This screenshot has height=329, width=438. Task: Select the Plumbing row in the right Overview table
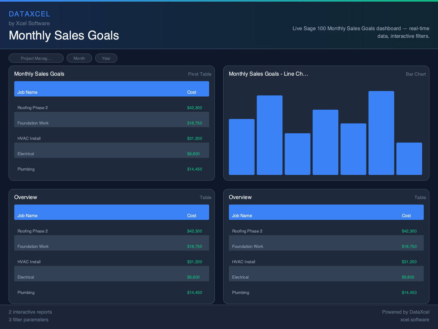click(x=326, y=292)
